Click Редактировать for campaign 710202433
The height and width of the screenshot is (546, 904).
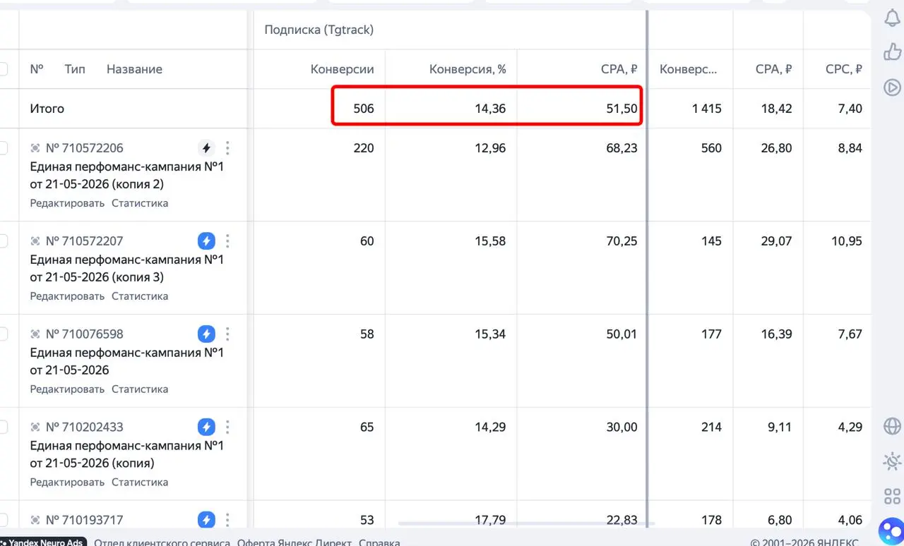tap(67, 483)
